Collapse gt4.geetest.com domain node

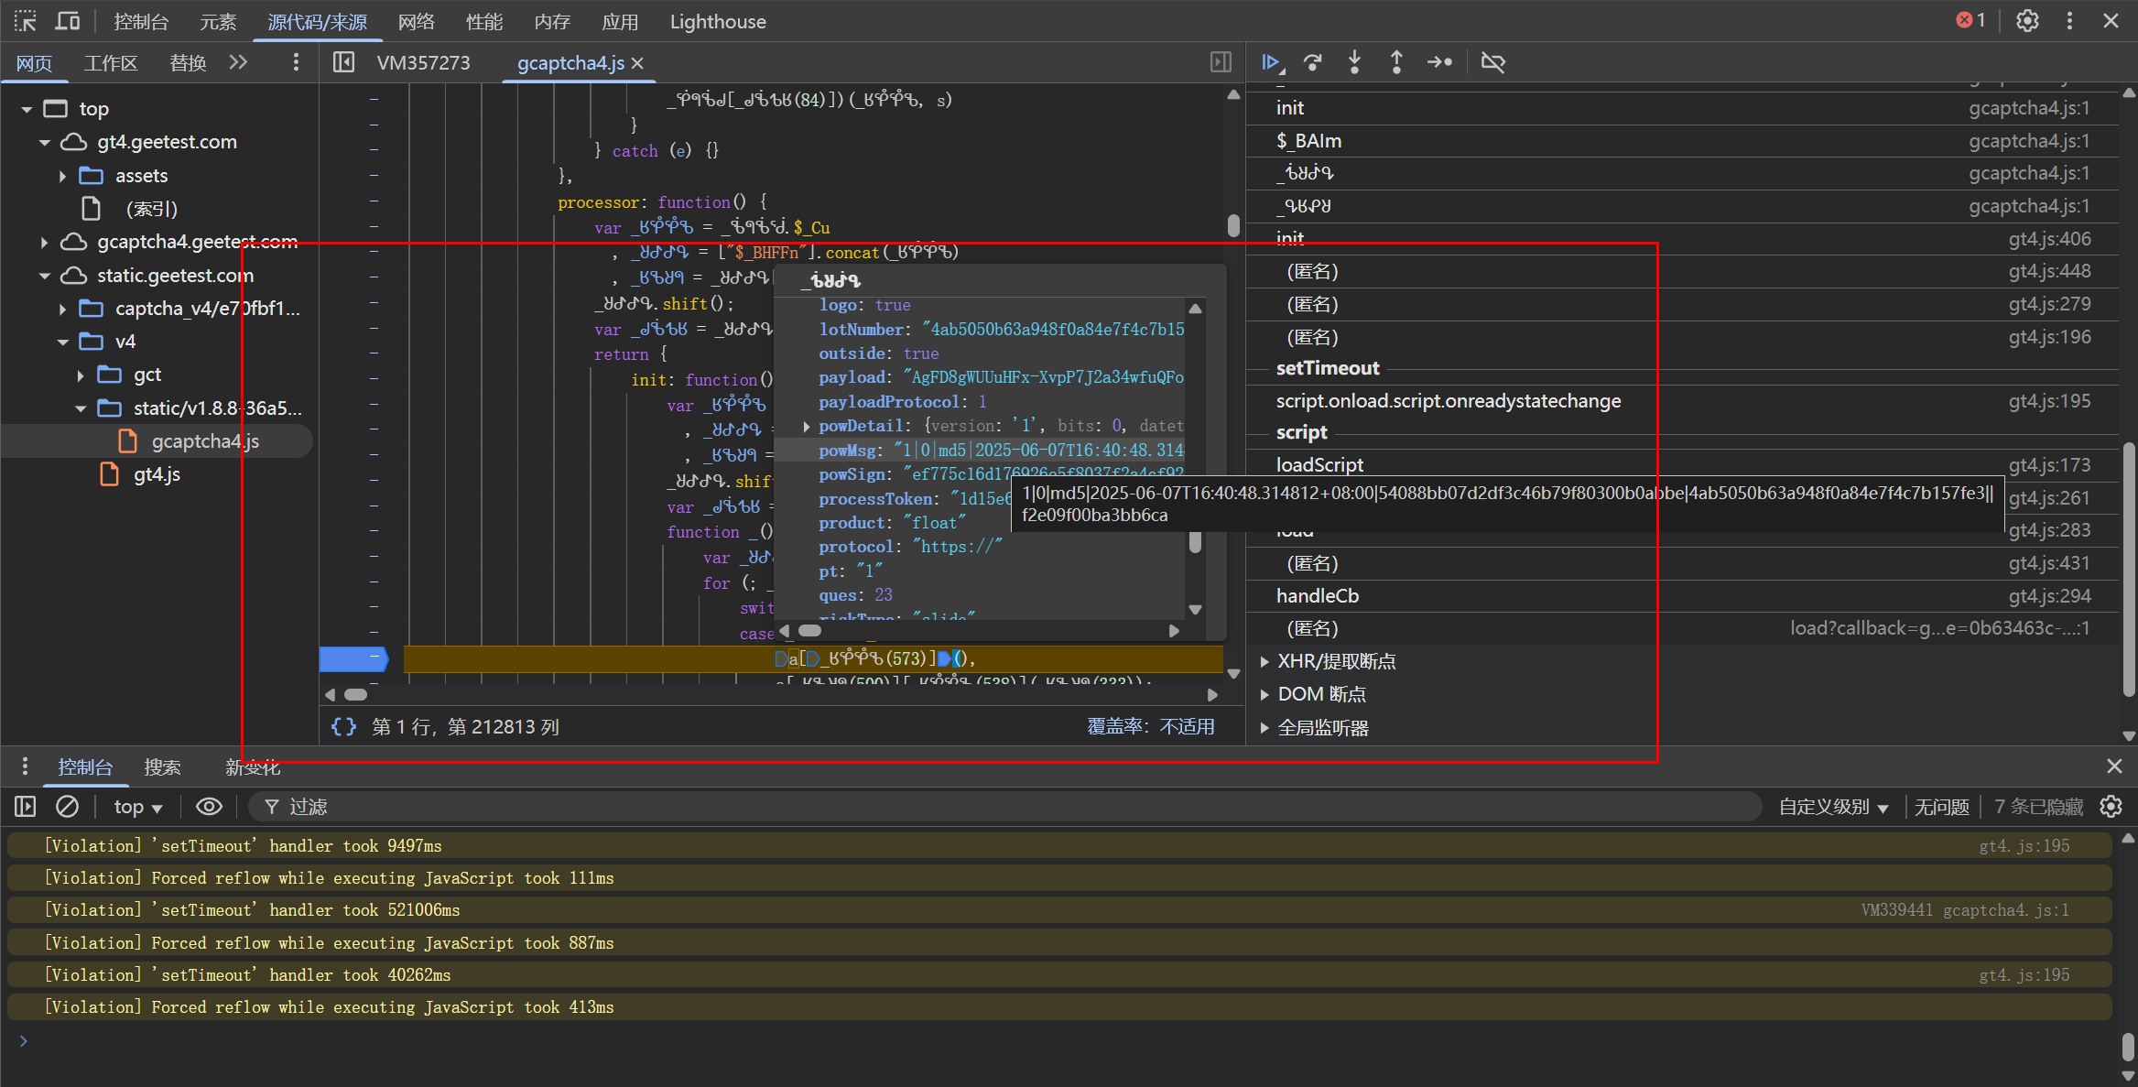(x=44, y=143)
